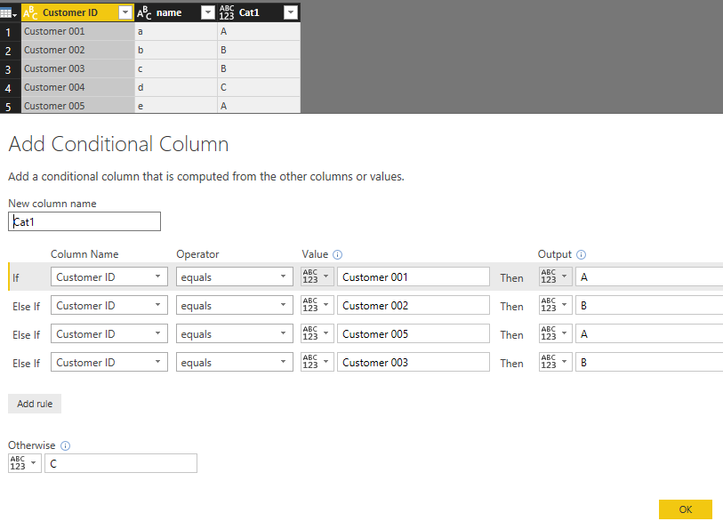The width and height of the screenshot is (723, 521).
Task: Click the output field for Customer 002 rule
Action: coord(649,306)
